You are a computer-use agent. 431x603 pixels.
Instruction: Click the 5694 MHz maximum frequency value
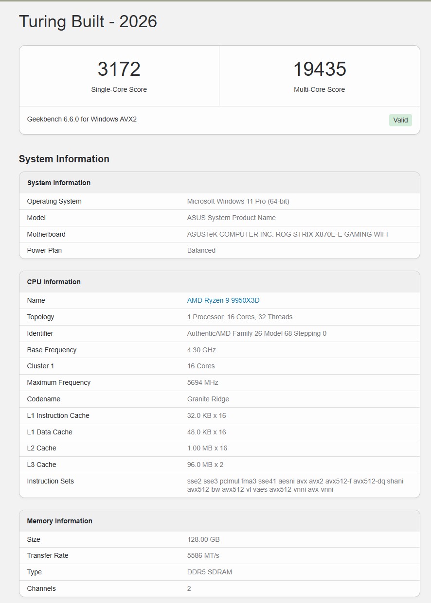coord(203,382)
